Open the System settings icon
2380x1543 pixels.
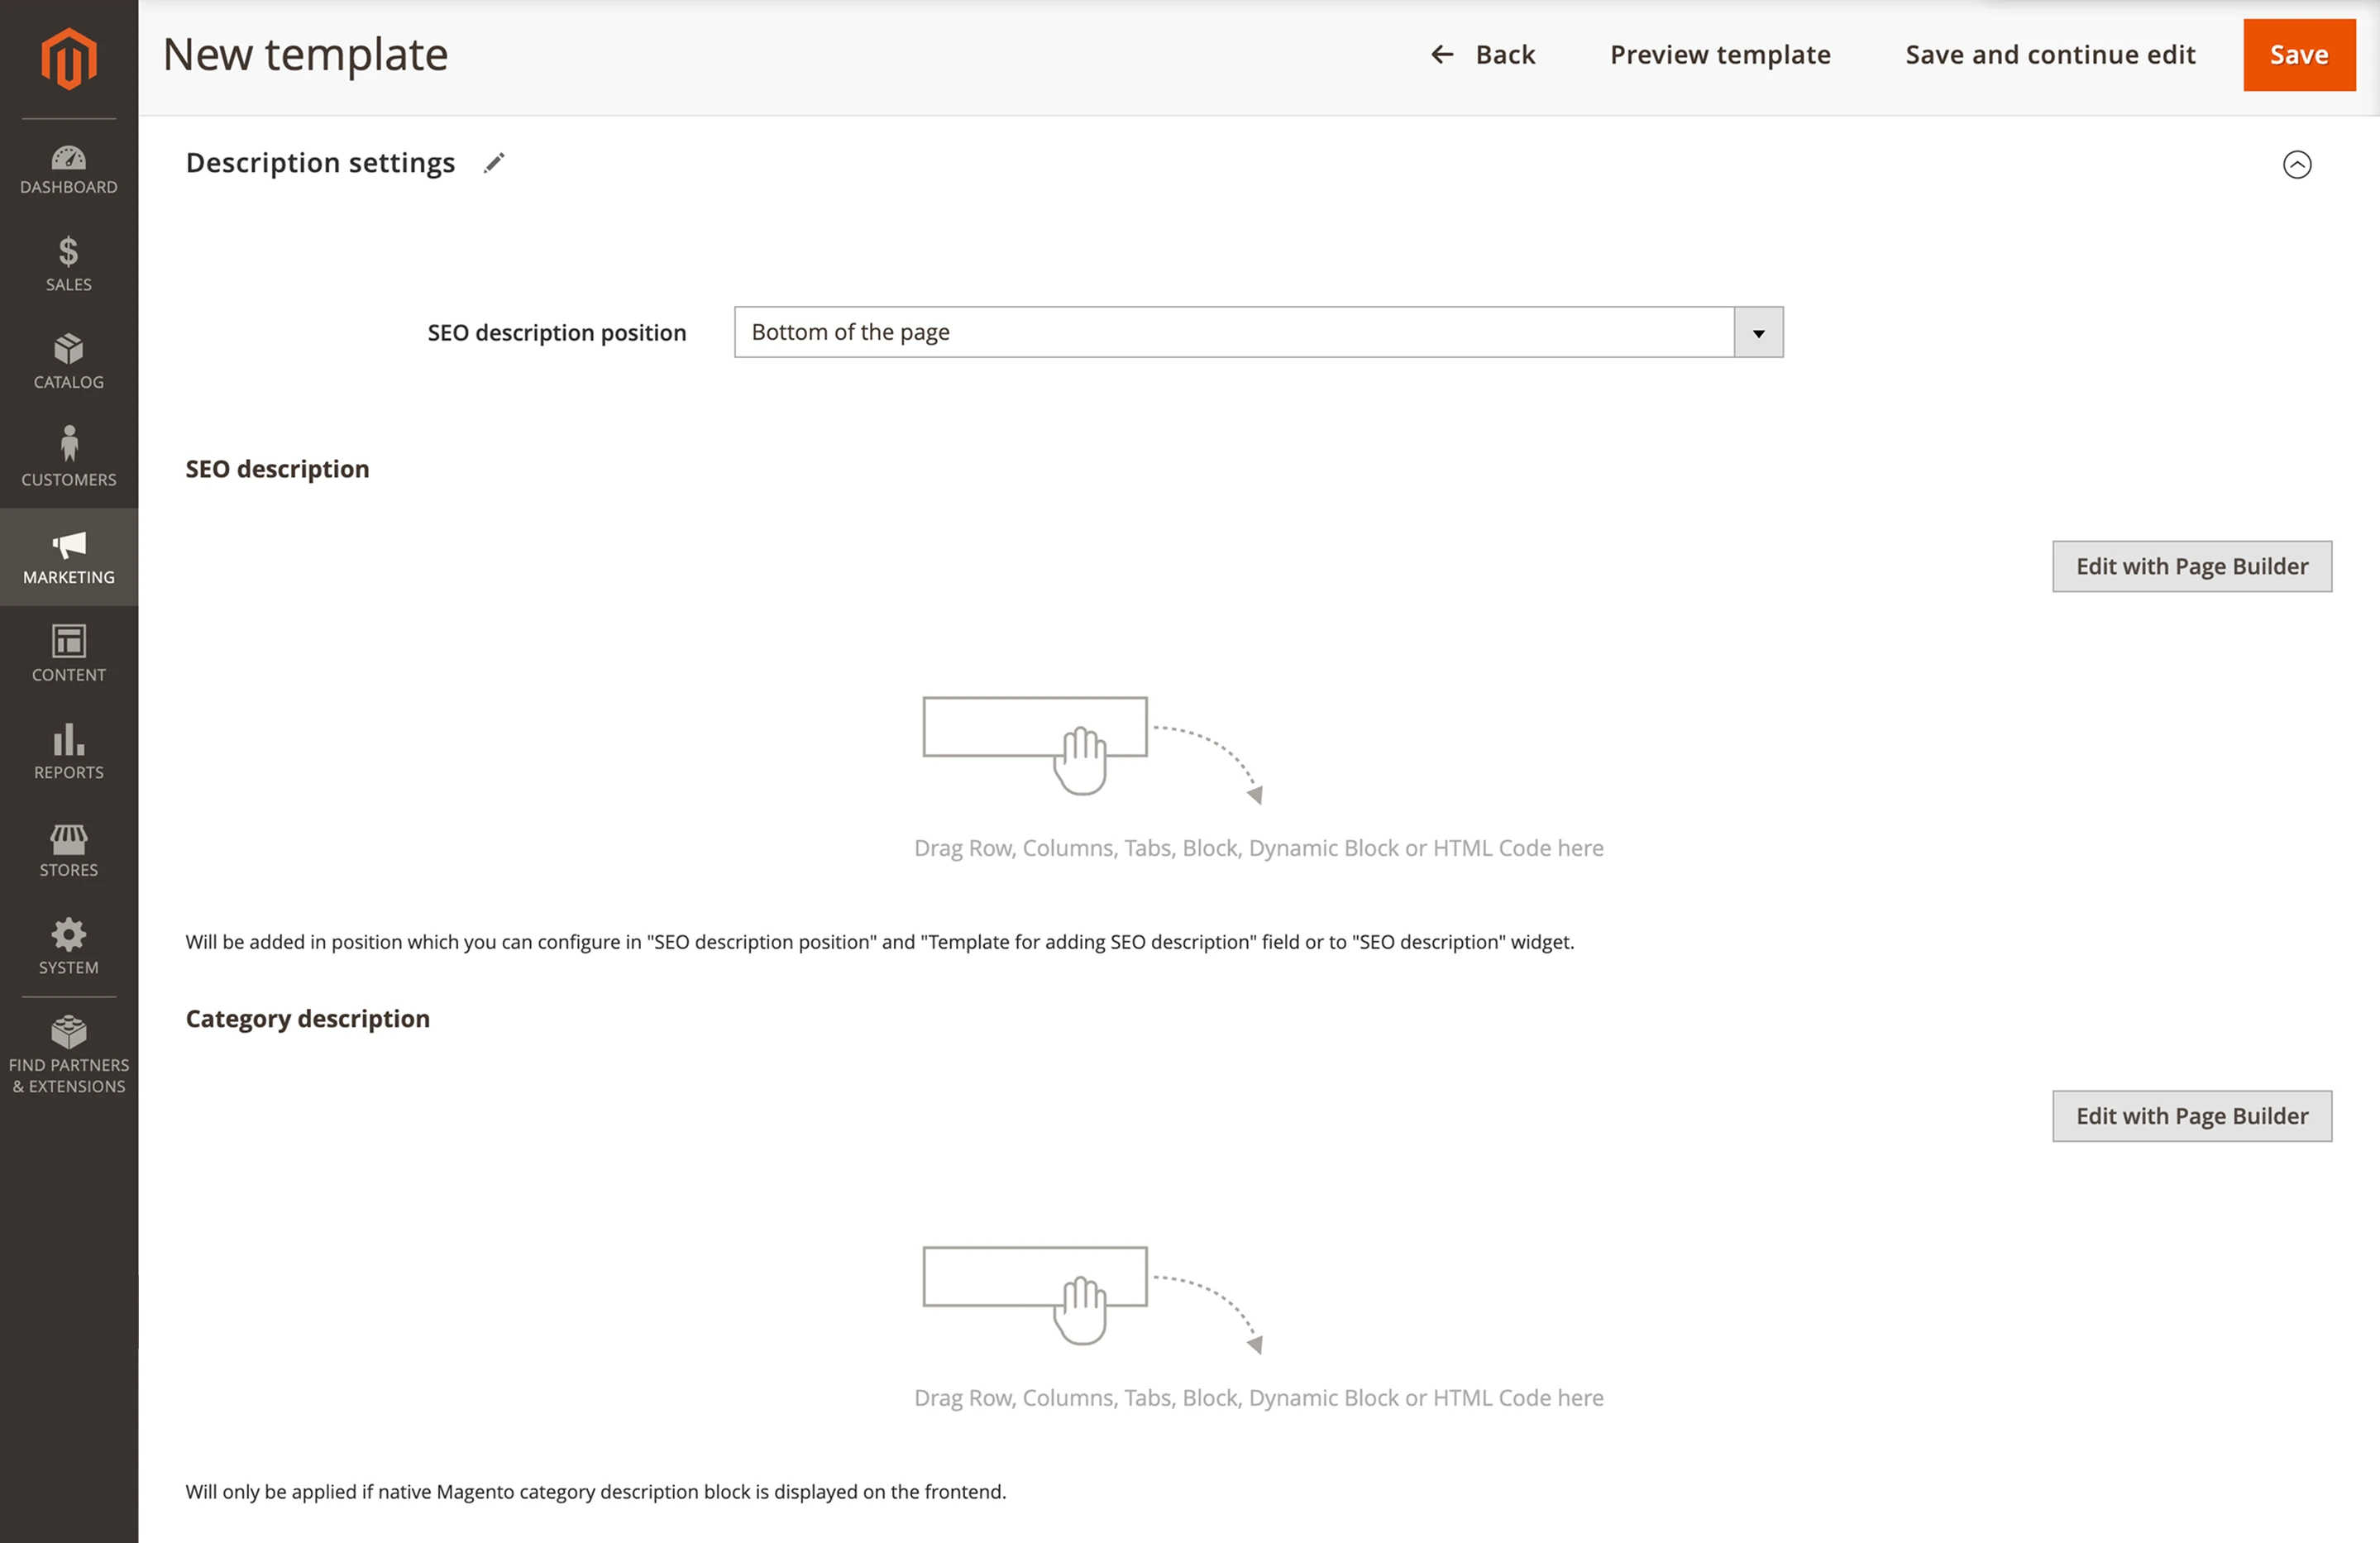(x=68, y=945)
